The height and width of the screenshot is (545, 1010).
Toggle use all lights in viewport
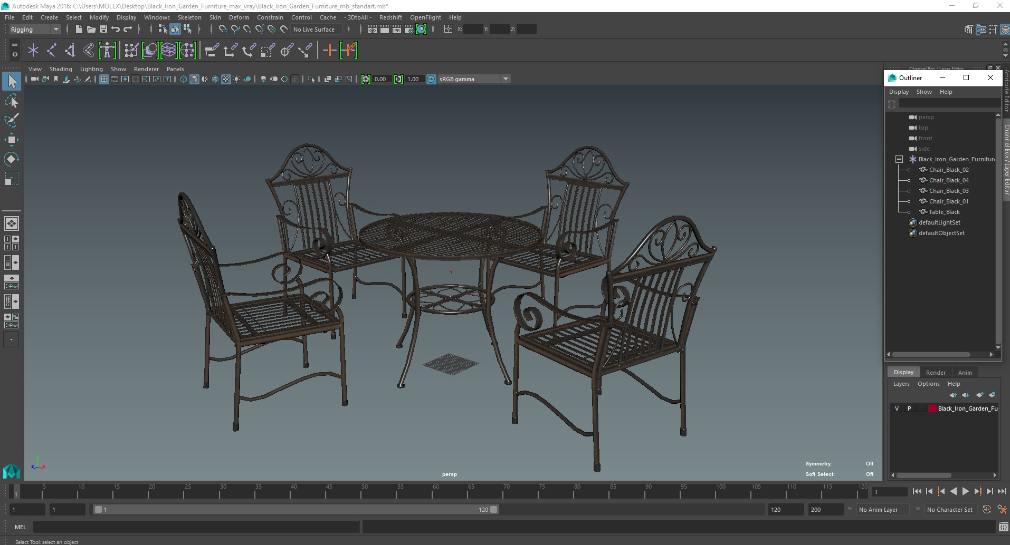point(236,79)
